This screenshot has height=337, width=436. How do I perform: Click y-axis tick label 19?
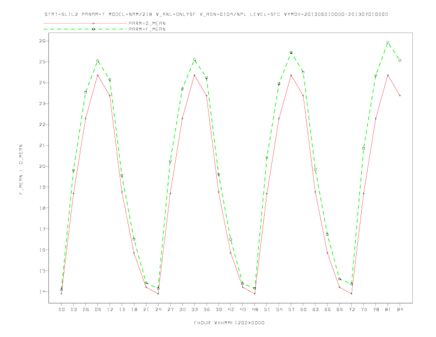[42, 187]
